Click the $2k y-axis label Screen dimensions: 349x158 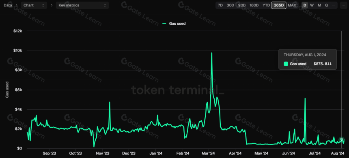pos(19,129)
